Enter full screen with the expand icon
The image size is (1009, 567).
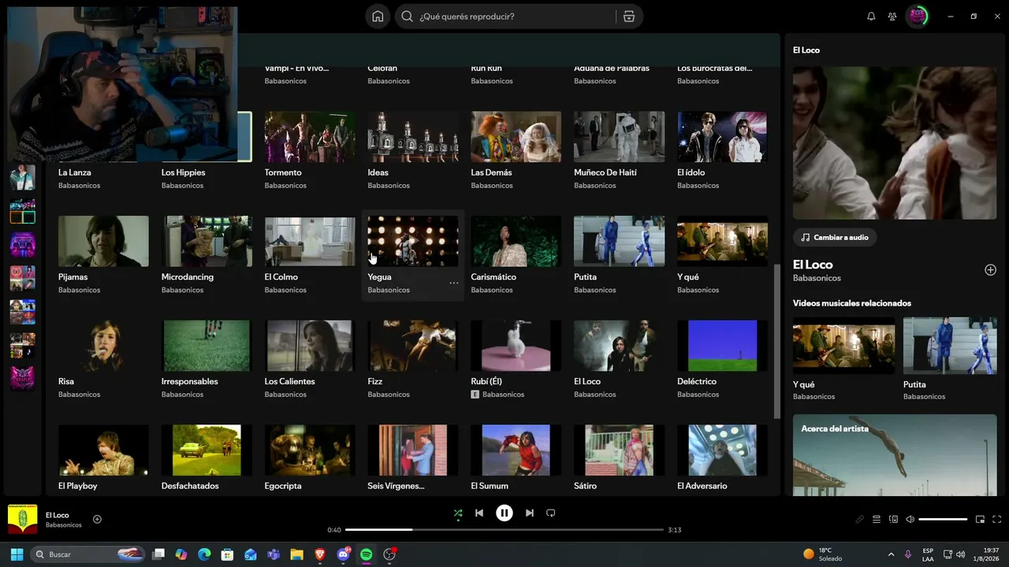(x=997, y=520)
